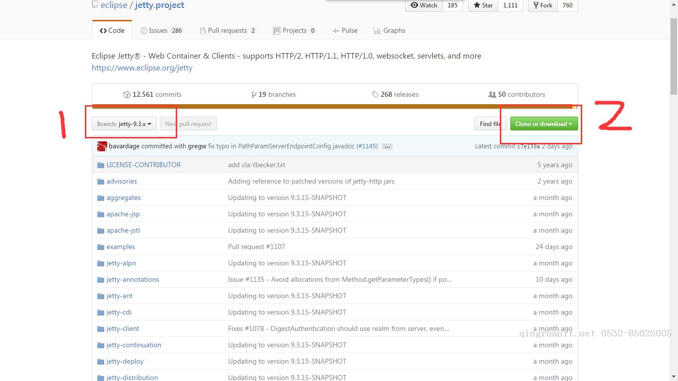
Task: Open commit message 'Pull request #1107'
Action: coord(257,247)
